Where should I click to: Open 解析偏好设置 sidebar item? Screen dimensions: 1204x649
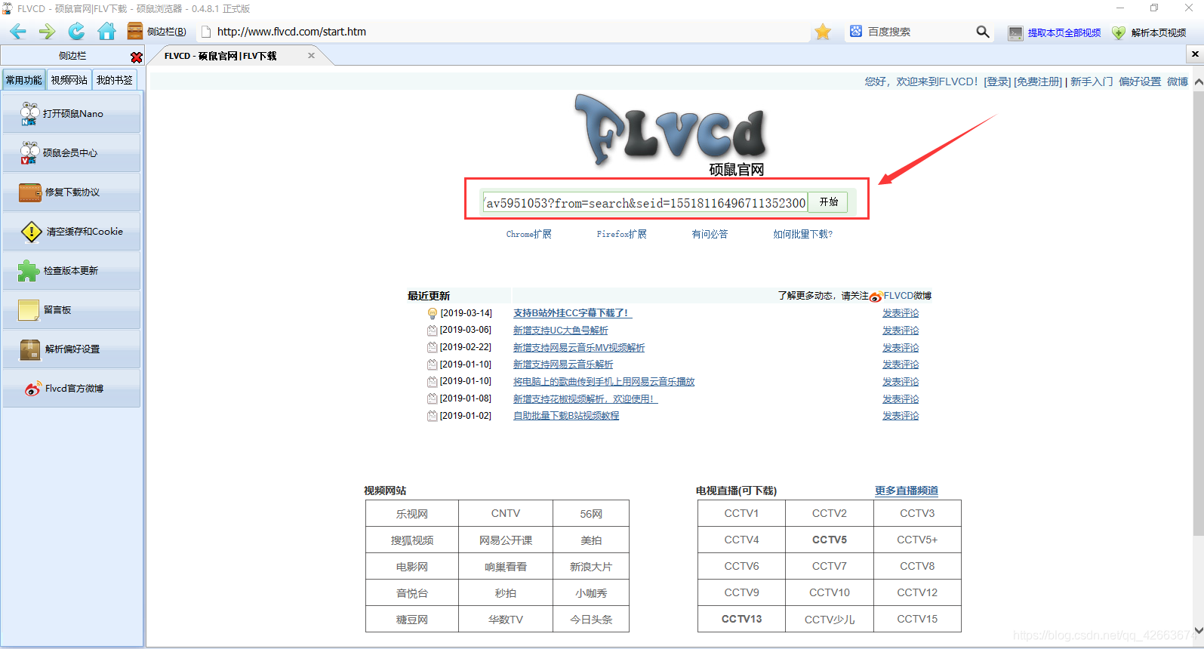72,349
